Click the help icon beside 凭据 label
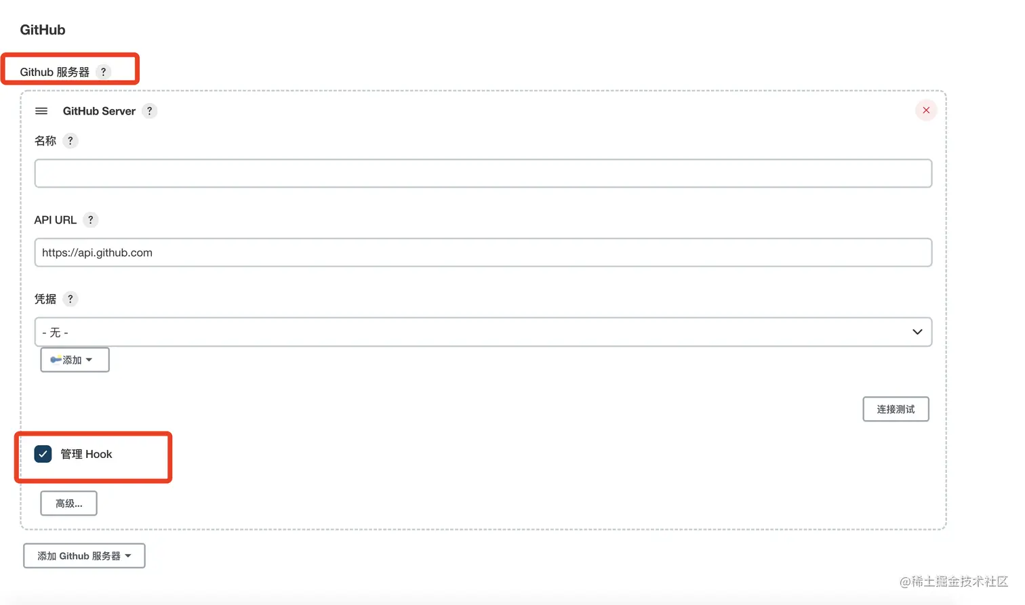Viewport: 1025px width, 605px height. tap(70, 299)
